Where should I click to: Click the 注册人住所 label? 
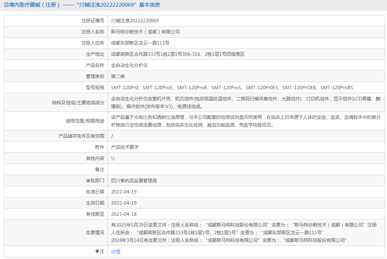coord(93,43)
